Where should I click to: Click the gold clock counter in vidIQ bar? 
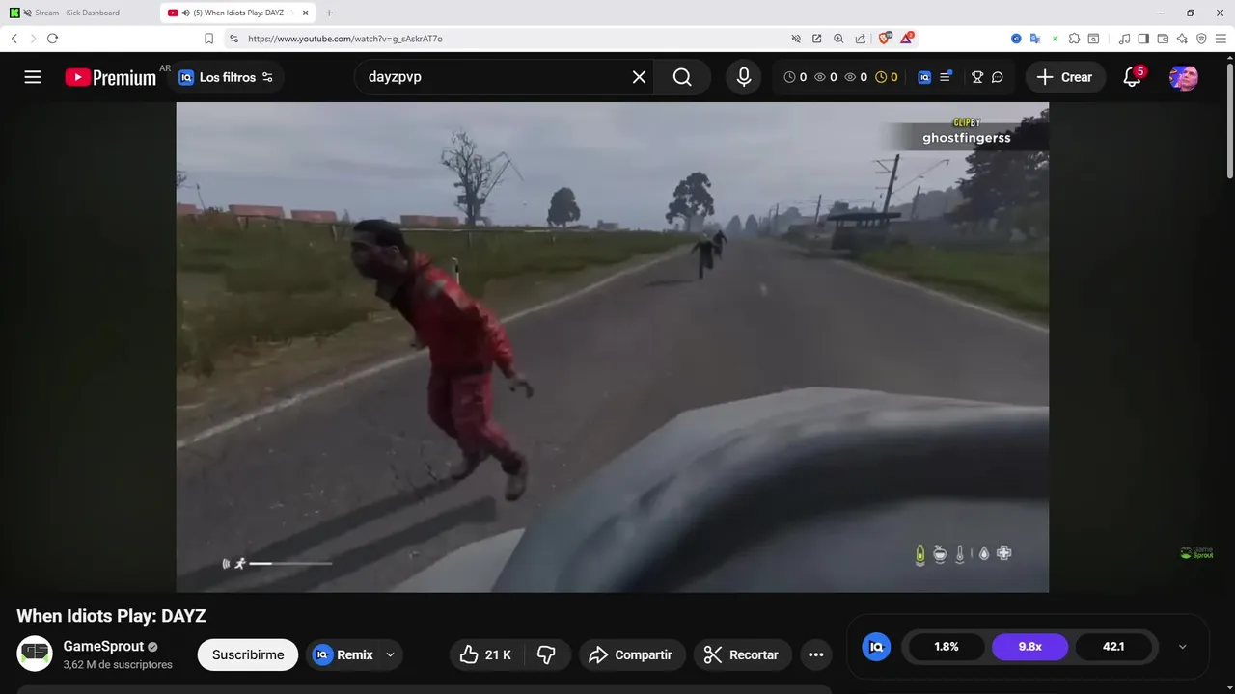tap(887, 77)
